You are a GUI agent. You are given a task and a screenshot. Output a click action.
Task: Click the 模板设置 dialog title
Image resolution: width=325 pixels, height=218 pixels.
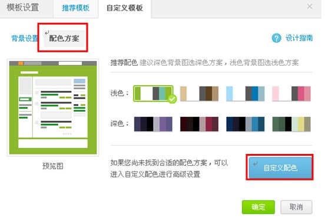pos(23,8)
